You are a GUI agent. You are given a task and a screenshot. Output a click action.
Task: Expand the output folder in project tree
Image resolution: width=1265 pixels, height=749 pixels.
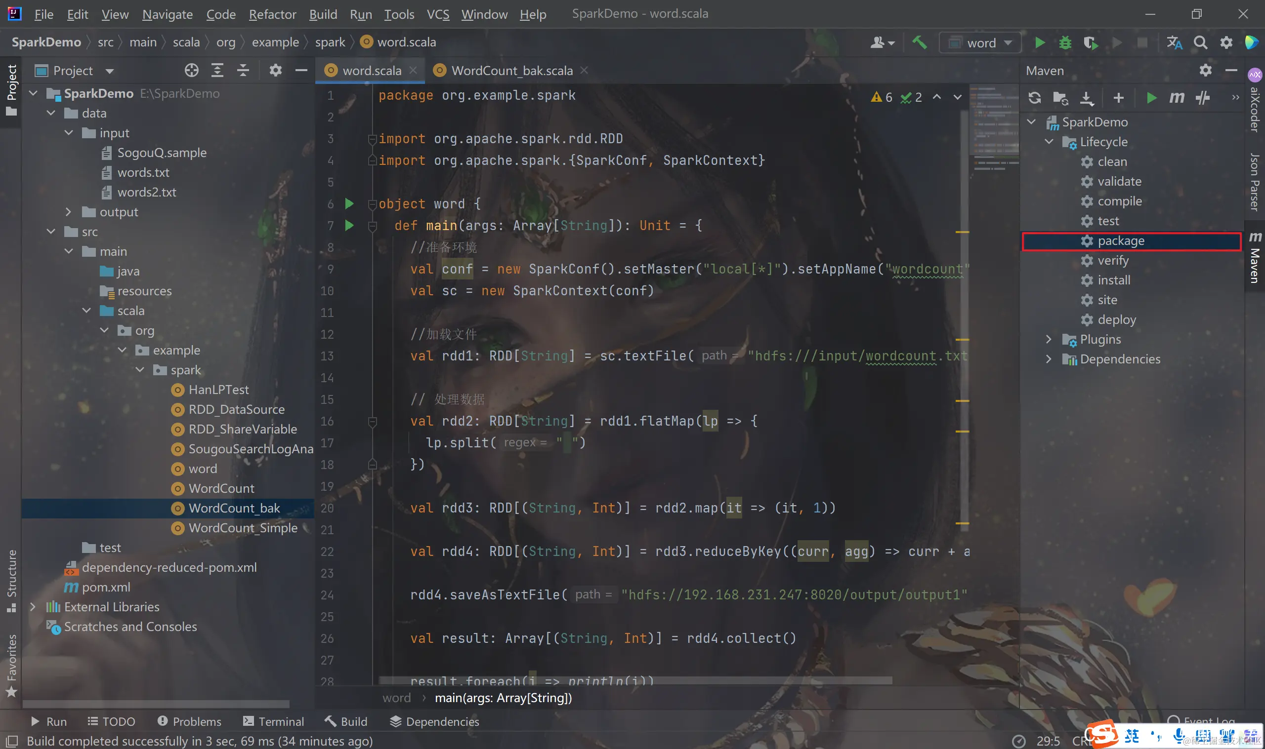point(69,212)
